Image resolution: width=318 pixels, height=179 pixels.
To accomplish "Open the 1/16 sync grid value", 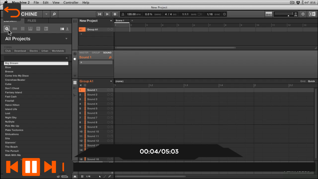I will [x=210, y=14].
